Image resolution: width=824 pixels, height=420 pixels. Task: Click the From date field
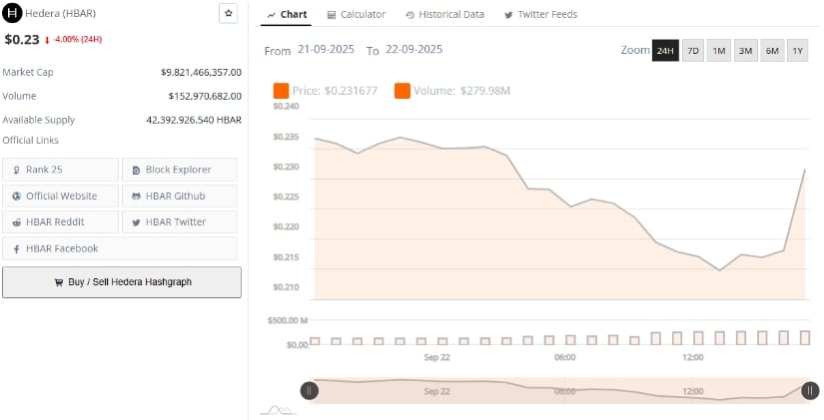(x=328, y=50)
